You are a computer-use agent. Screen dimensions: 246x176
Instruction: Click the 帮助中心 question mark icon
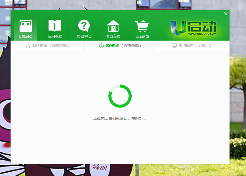(x=84, y=25)
